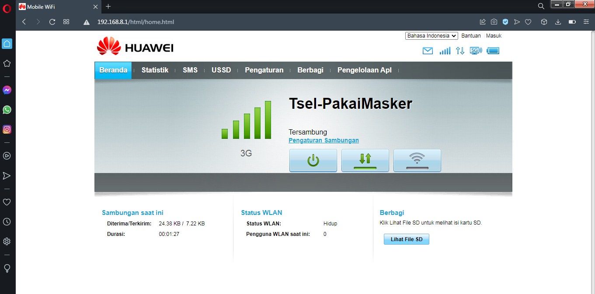
Task: Open the sidebar Player icon
Action: coord(7,156)
